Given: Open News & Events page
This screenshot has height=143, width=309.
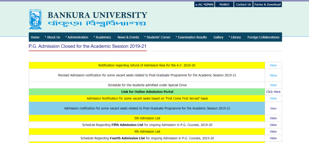Looking at the screenshot, I should click(x=128, y=37).
